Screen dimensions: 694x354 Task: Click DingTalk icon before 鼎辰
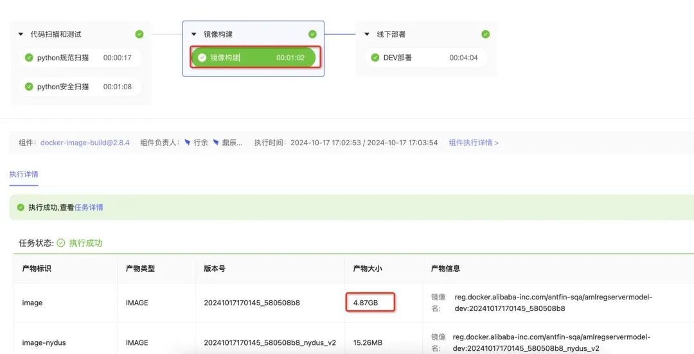(215, 143)
